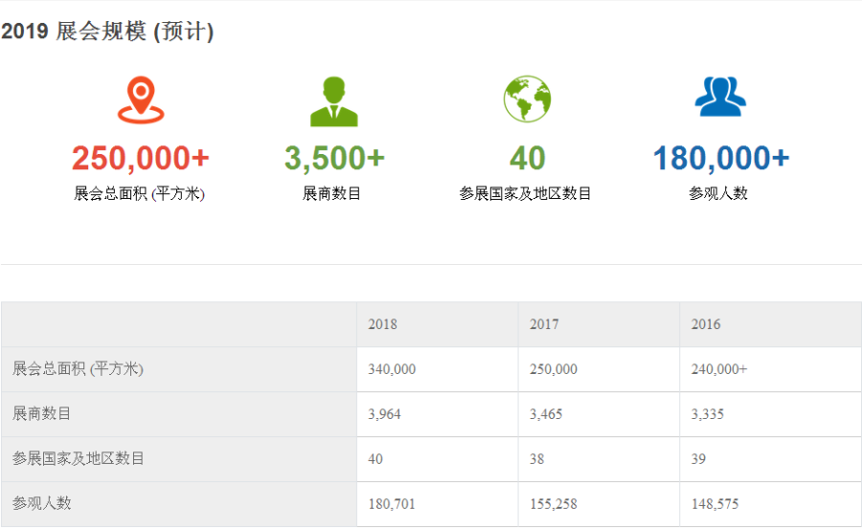
Task: Click the 180,000+ visitor count figure
Action: [x=720, y=158]
